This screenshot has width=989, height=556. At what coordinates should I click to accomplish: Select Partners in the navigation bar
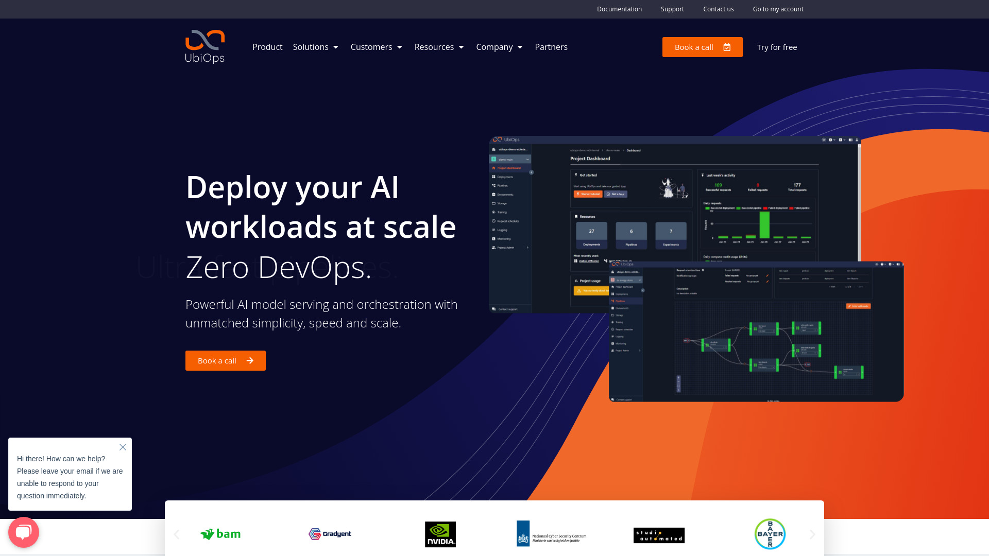551,47
